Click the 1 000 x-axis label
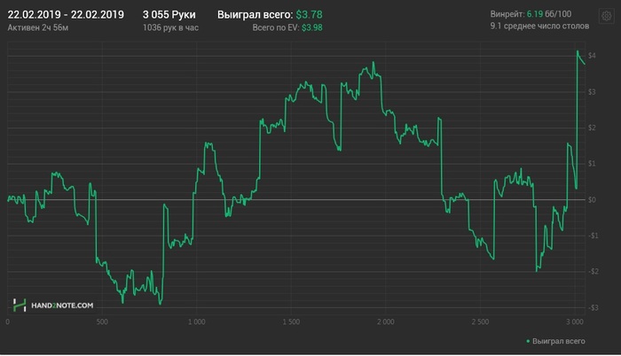Screen dimensions: 621x356 [x=196, y=322]
